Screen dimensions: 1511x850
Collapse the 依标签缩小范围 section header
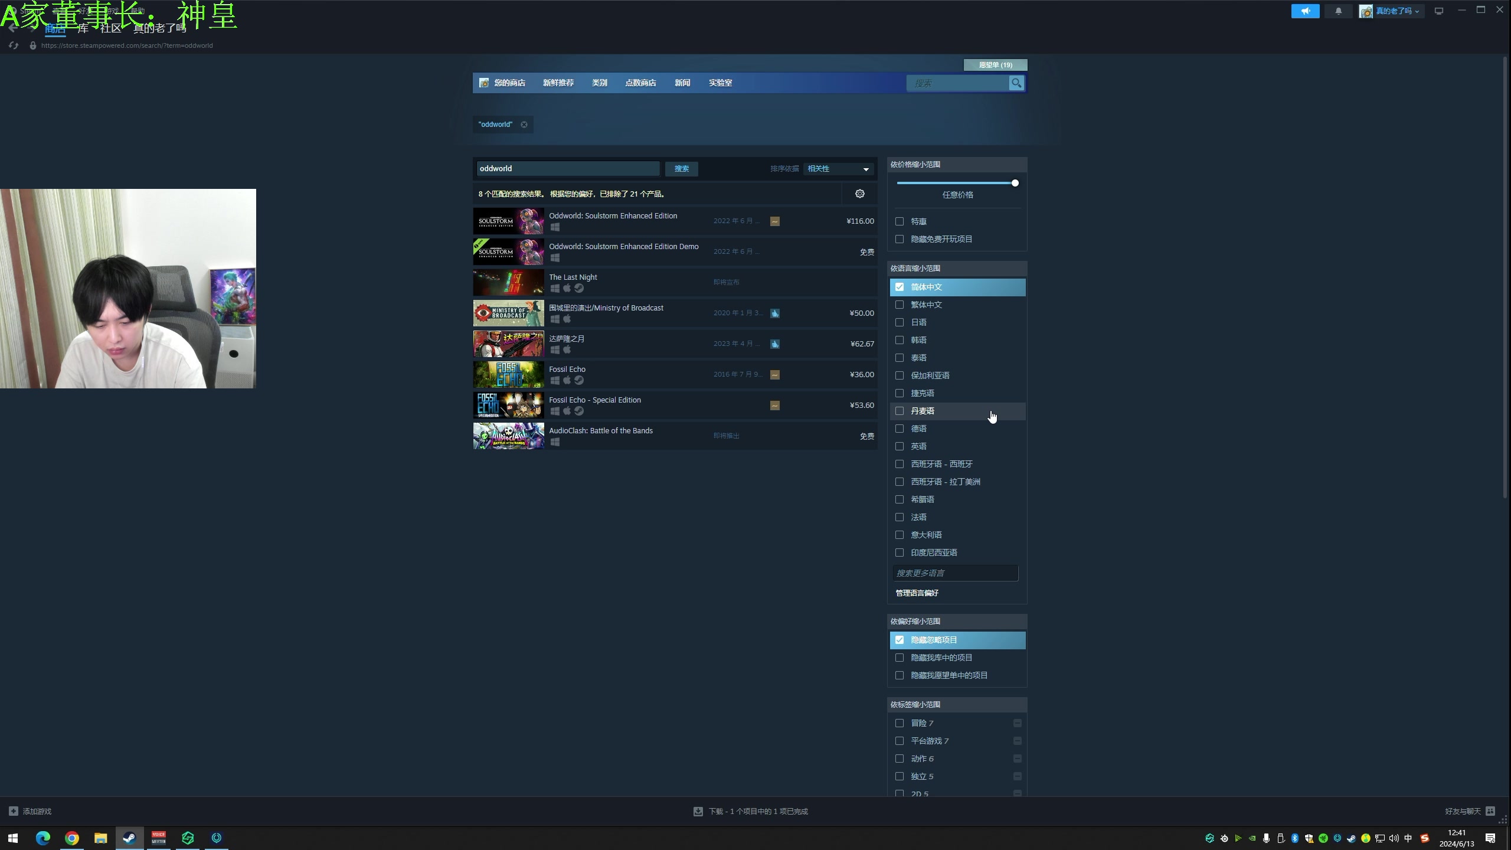pos(957,705)
